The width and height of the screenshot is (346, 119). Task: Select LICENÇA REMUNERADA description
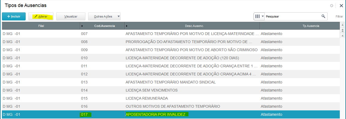[192, 98]
